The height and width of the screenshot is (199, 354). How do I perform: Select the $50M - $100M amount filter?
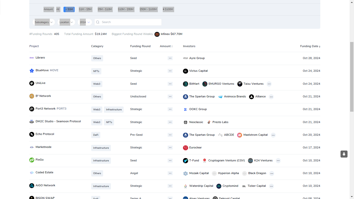coord(148,9)
